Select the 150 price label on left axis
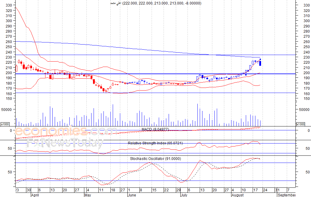The height and width of the screenshot is (197, 311). [9, 99]
